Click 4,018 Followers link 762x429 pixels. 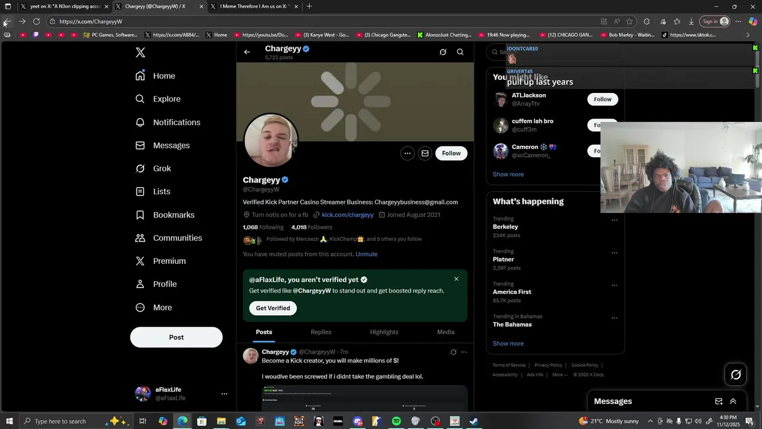(x=311, y=228)
